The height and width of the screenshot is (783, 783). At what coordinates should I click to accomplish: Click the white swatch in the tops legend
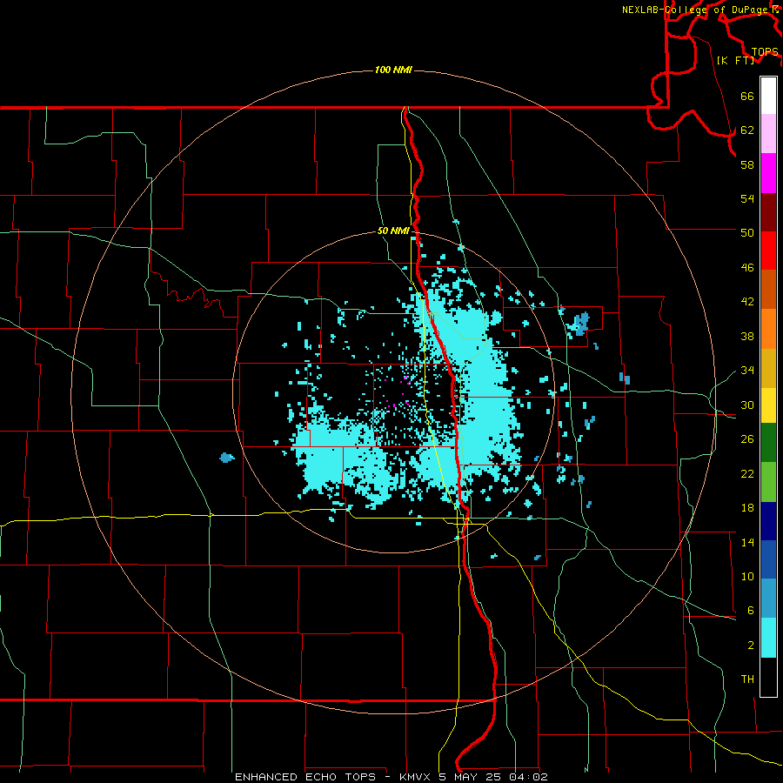pos(768,96)
